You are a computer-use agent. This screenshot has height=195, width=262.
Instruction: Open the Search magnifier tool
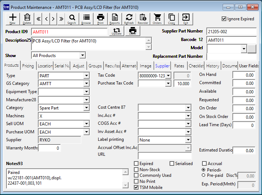coord(72,19)
